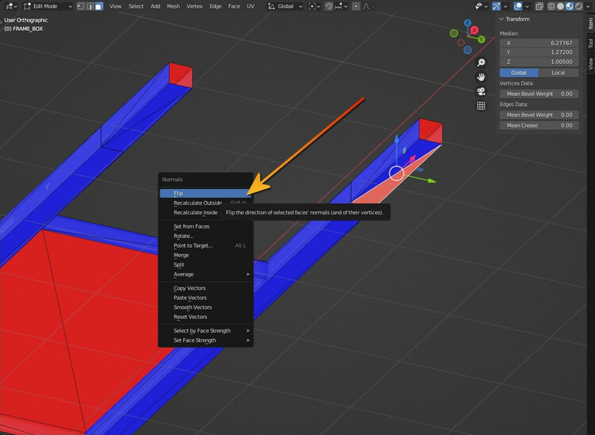The height and width of the screenshot is (435, 595).
Task: Click the red X axis gizmo ball
Action: point(474,30)
